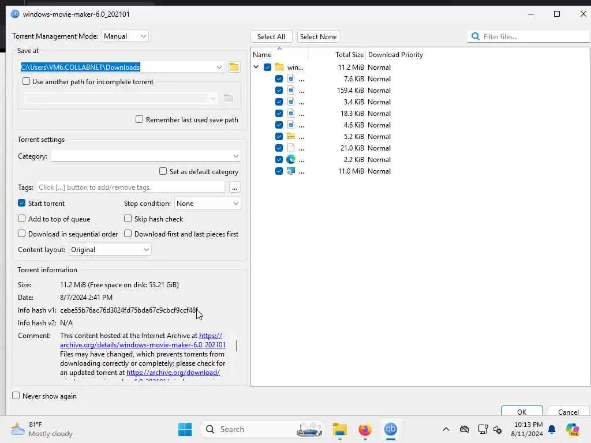Open the Windows Start menu
The height and width of the screenshot is (443, 591).
pos(185,429)
